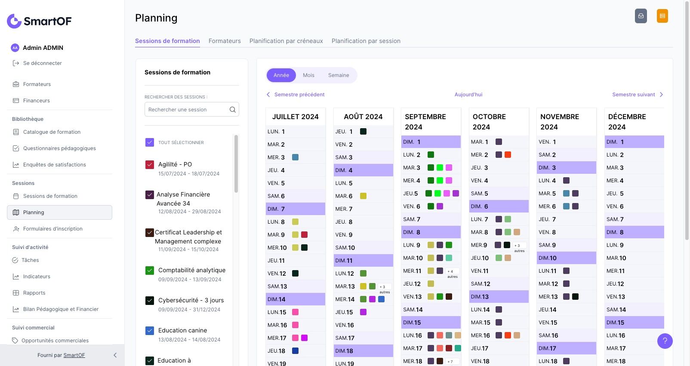This screenshot has width=690, height=366.
Task: Uncheck the Agilité - PO session
Action: (150, 164)
